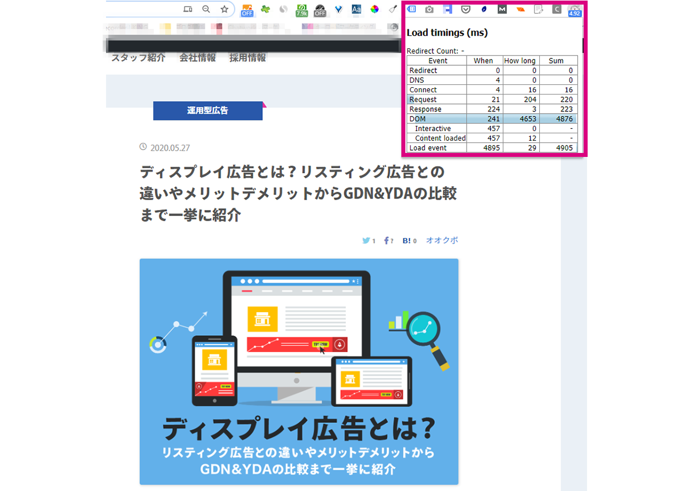Click the DOM sum value 4876
This screenshot has height=491, width=692.
click(x=563, y=119)
